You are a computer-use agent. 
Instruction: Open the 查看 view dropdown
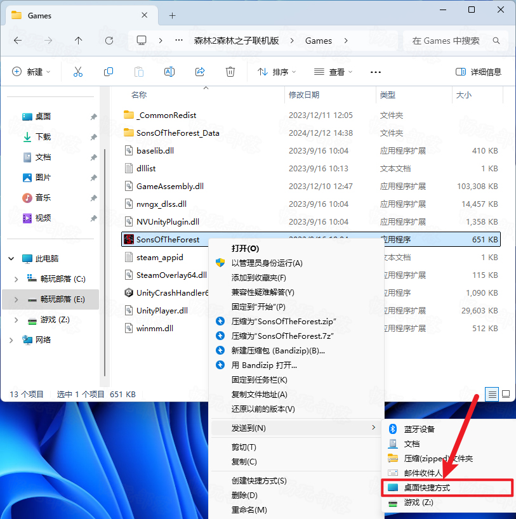click(333, 72)
